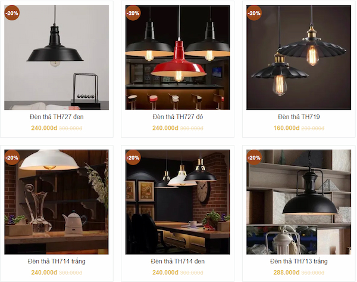Open the red TH727 pendant lamp photo

[177, 57]
